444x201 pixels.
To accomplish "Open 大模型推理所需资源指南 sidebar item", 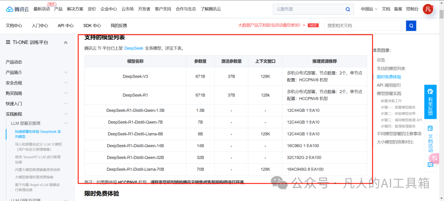I will 34,177.
